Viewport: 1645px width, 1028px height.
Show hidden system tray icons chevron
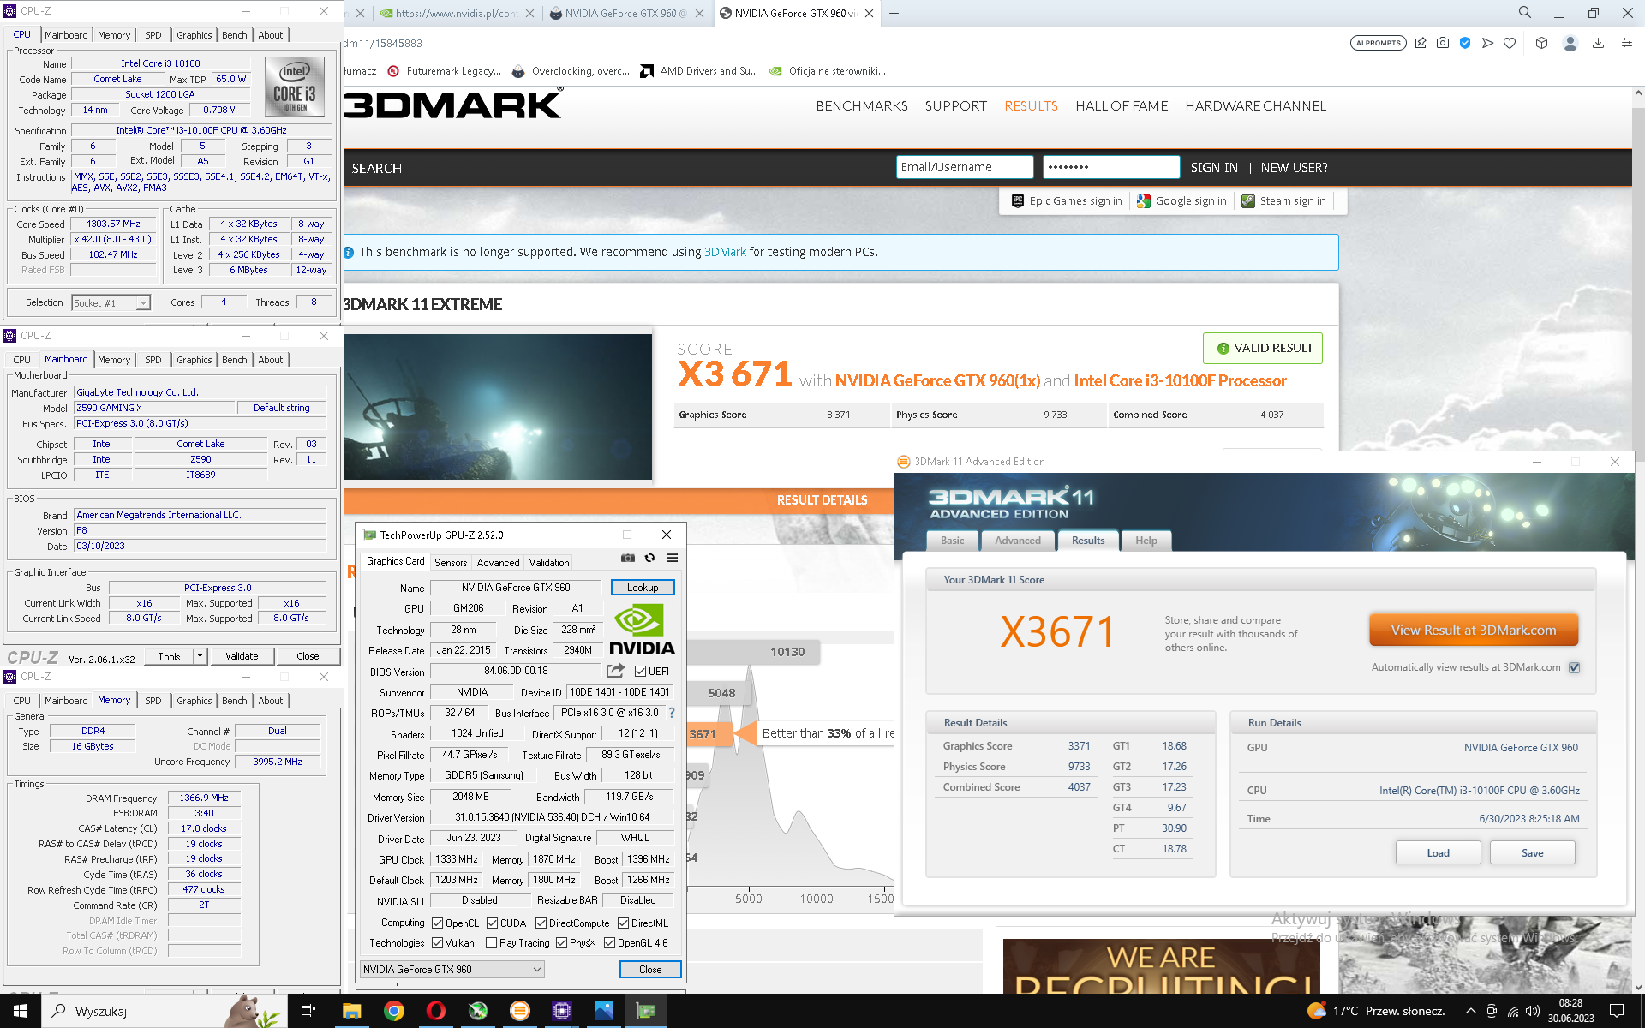click(1470, 1011)
